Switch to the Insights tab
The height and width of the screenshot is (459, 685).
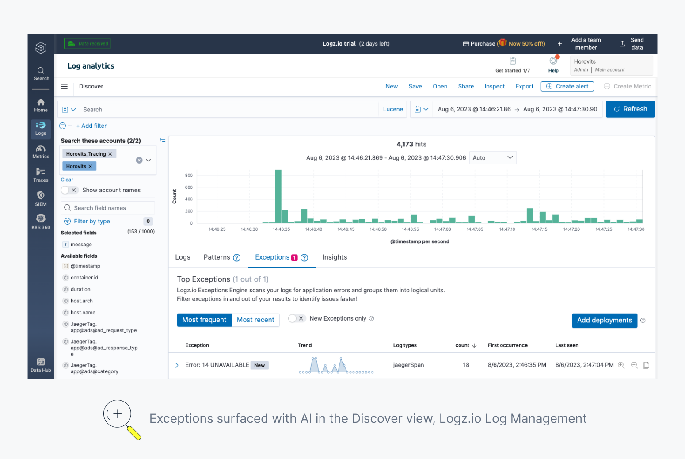click(x=335, y=257)
